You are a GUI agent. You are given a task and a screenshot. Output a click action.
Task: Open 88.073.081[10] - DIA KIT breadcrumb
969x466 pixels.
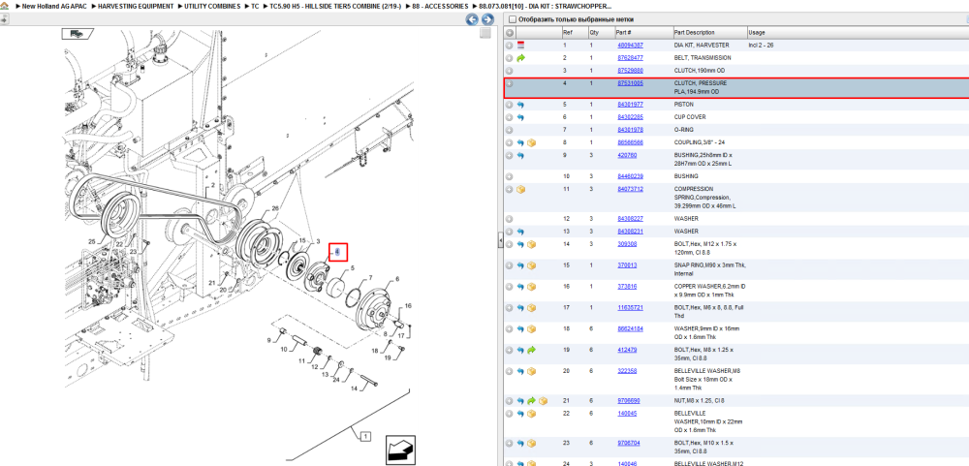coord(546,6)
